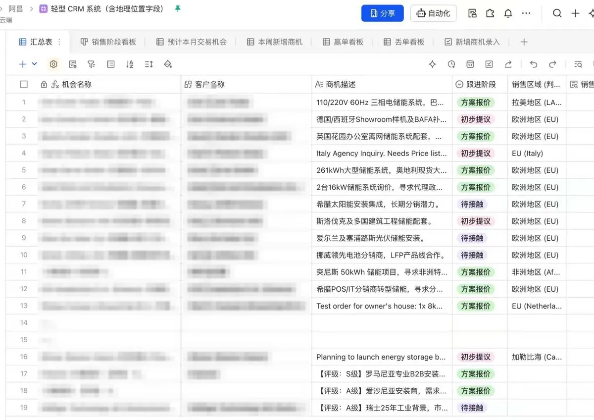
Task: Click the 阿昌 breadcrumb link
Action: coord(15,9)
